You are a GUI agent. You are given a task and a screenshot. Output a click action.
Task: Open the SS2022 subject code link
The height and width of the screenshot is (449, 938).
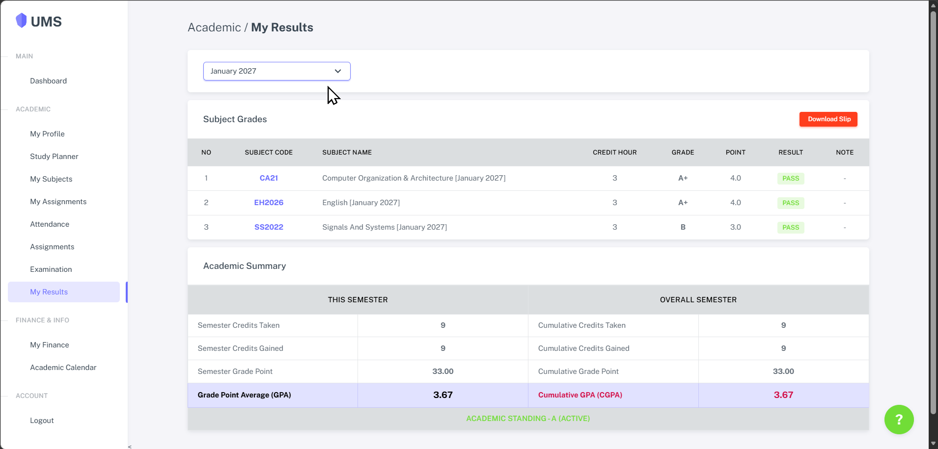[269, 227]
